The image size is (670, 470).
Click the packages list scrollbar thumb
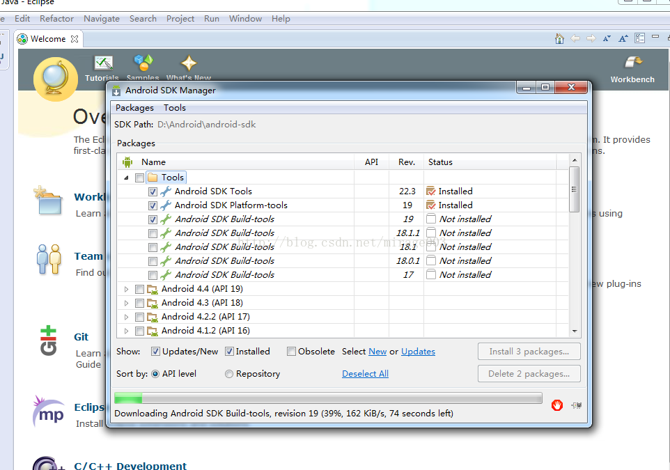point(575,189)
